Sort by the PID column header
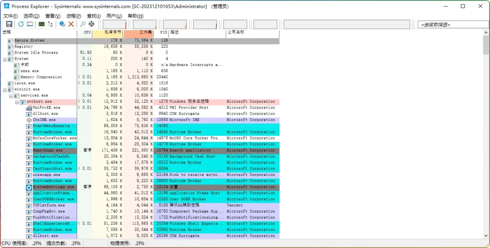This screenshot has height=248, width=490. coord(161,32)
